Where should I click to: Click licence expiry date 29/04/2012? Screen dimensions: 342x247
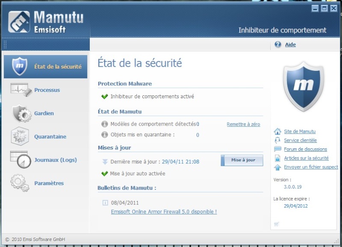coord(295,206)
